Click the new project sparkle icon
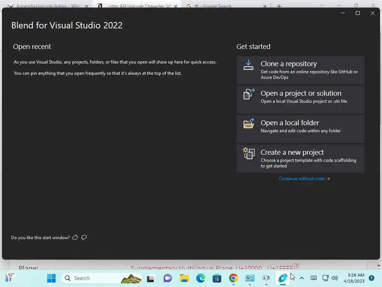The height and width of the screenshot is (287, 382). click(249, 153)
